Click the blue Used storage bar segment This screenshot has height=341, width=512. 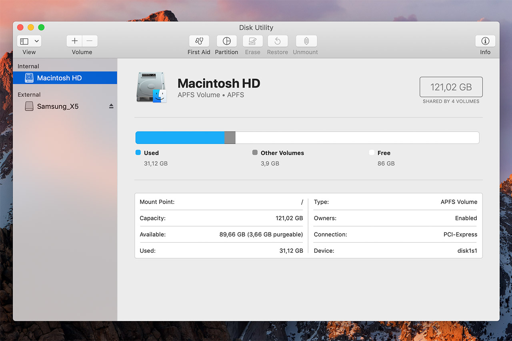click(180, 138)
